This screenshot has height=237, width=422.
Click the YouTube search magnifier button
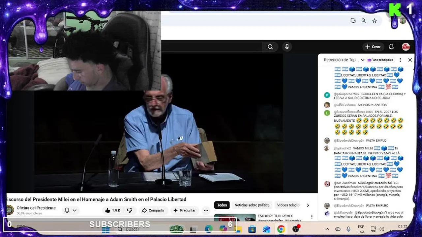pyautogui.click(x=270, y=47)
